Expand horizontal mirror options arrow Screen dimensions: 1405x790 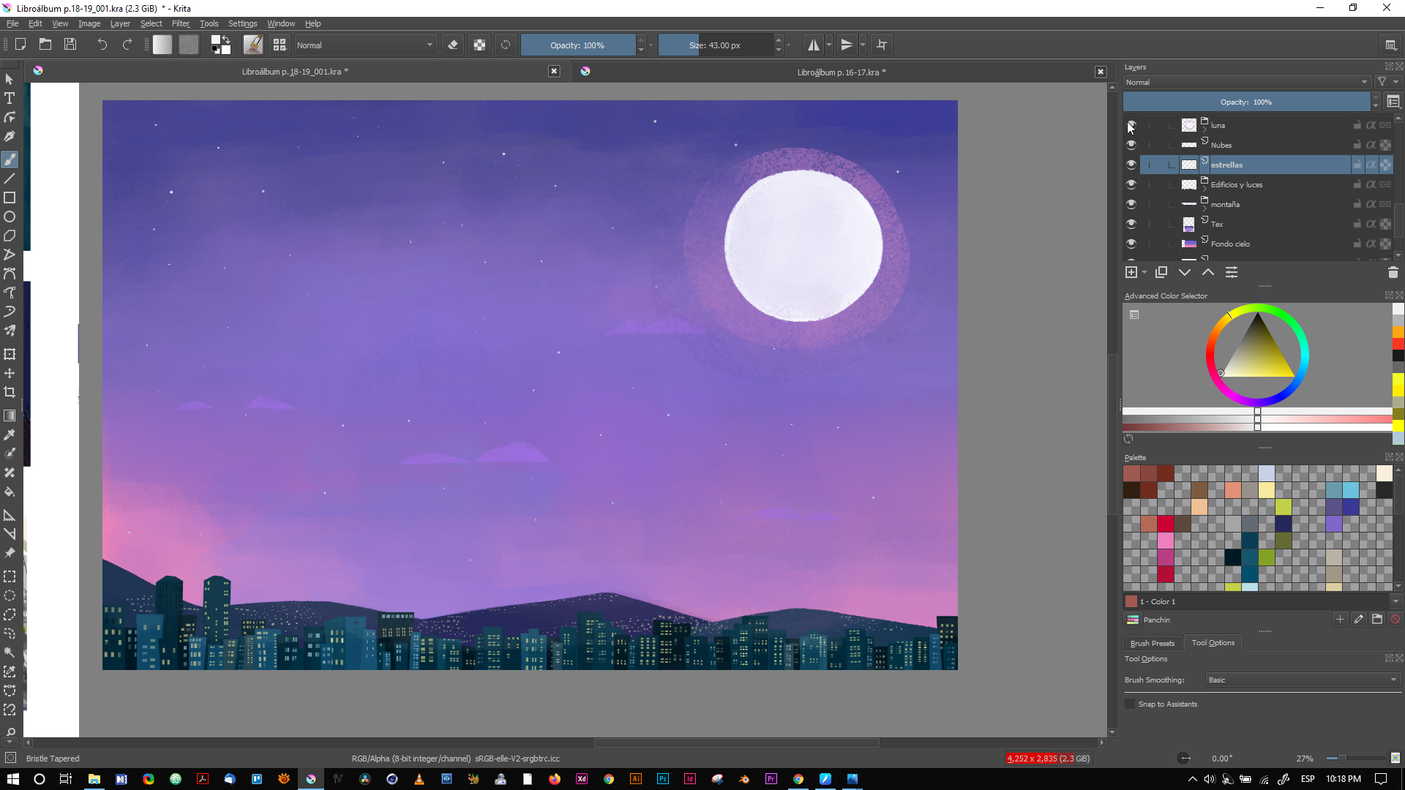coord(829,45)
